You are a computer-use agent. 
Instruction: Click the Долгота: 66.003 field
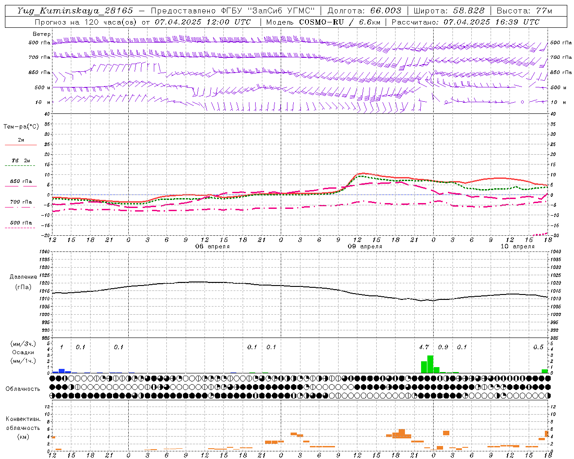pos(364,11)
